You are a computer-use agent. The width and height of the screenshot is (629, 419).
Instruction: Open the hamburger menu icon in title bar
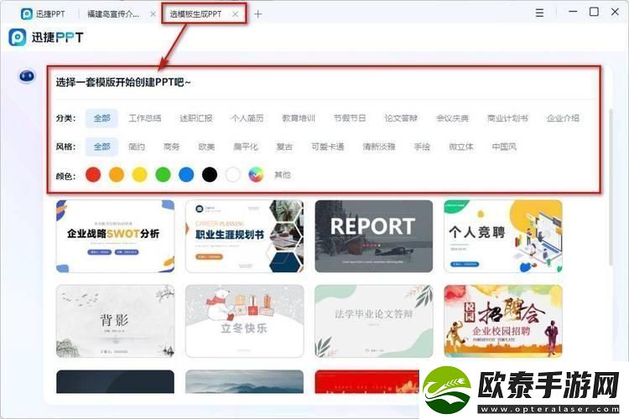tap(539, 13)
